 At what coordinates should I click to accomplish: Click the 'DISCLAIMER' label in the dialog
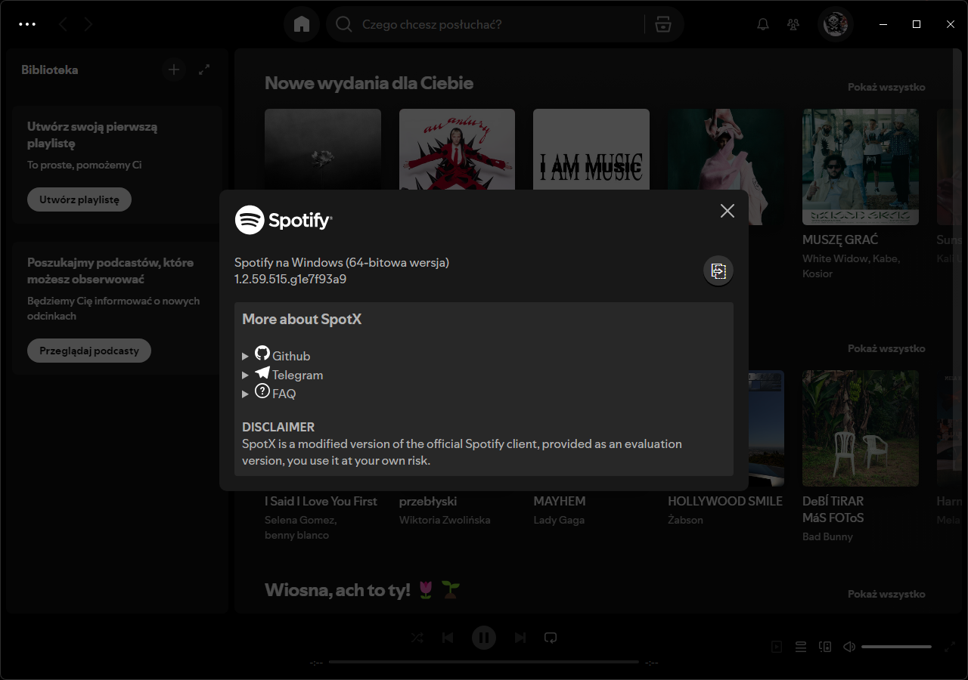point(278,427)
